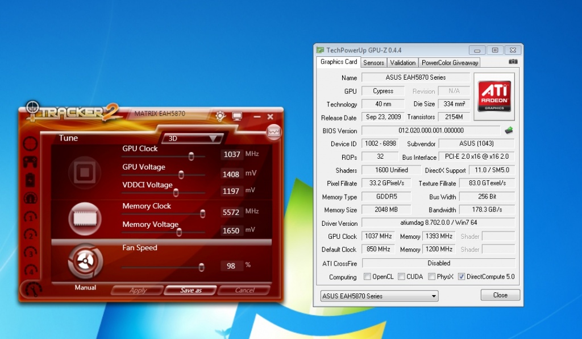Switch to the Sensors tab
This screenshot has height=339, width=582.
pos(373,63)
